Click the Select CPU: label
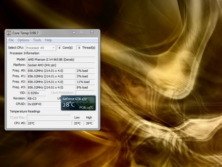 [x=16, y=48]
